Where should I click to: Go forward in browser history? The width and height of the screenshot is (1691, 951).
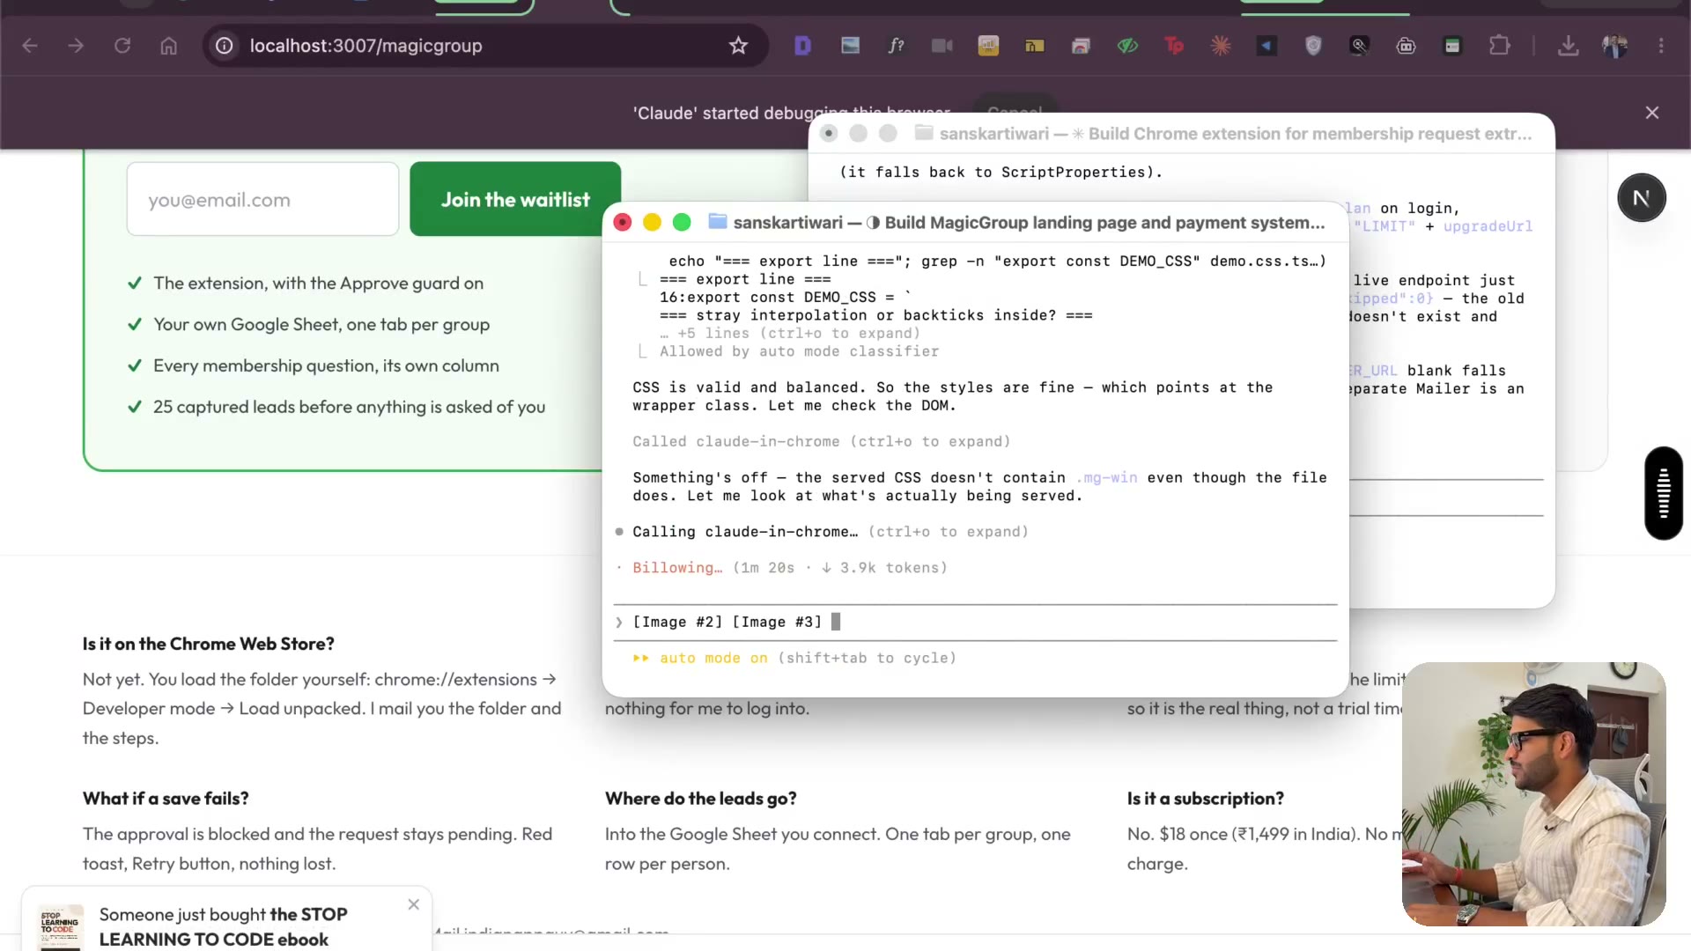coord(76,46)
